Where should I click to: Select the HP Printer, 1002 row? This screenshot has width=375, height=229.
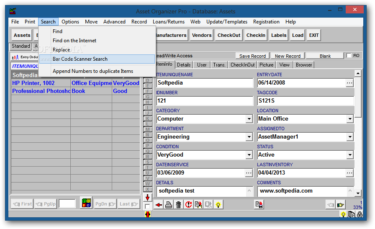(x=75, y=83)
